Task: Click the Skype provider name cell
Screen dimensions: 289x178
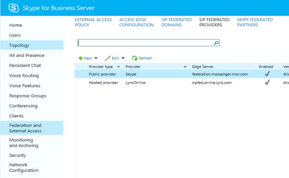Action: click(131, 74)
